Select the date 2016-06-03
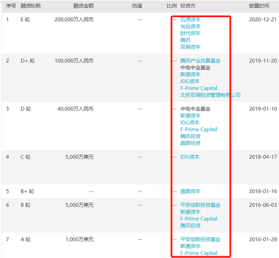This screenshot has width=279, height=258. 263,205
